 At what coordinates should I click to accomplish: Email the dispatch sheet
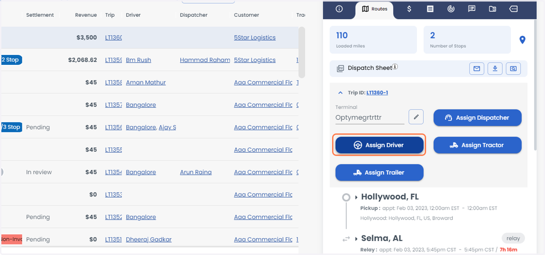coord(476,69)
